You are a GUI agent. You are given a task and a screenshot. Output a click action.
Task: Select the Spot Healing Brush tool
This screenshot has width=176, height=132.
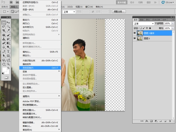click(x=4, y=35)
